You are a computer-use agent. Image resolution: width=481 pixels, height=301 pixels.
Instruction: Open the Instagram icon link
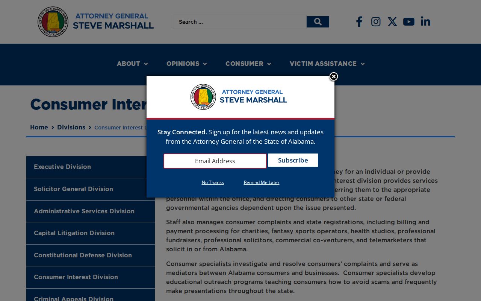coord(376,22)
